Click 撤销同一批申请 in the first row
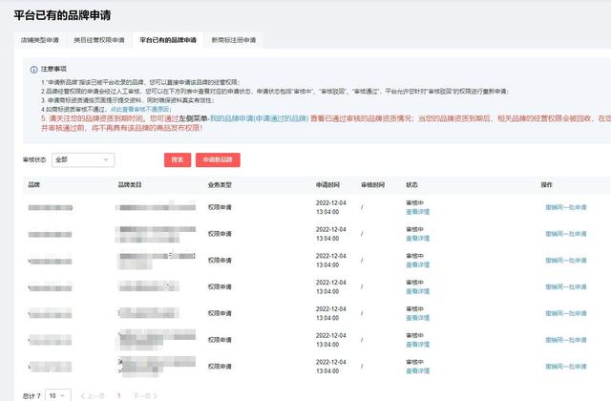Screen dimensions: 611x401 pos(566,207)
